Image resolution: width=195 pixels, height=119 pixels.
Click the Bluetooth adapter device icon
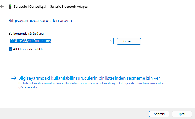tap(10, 6)
